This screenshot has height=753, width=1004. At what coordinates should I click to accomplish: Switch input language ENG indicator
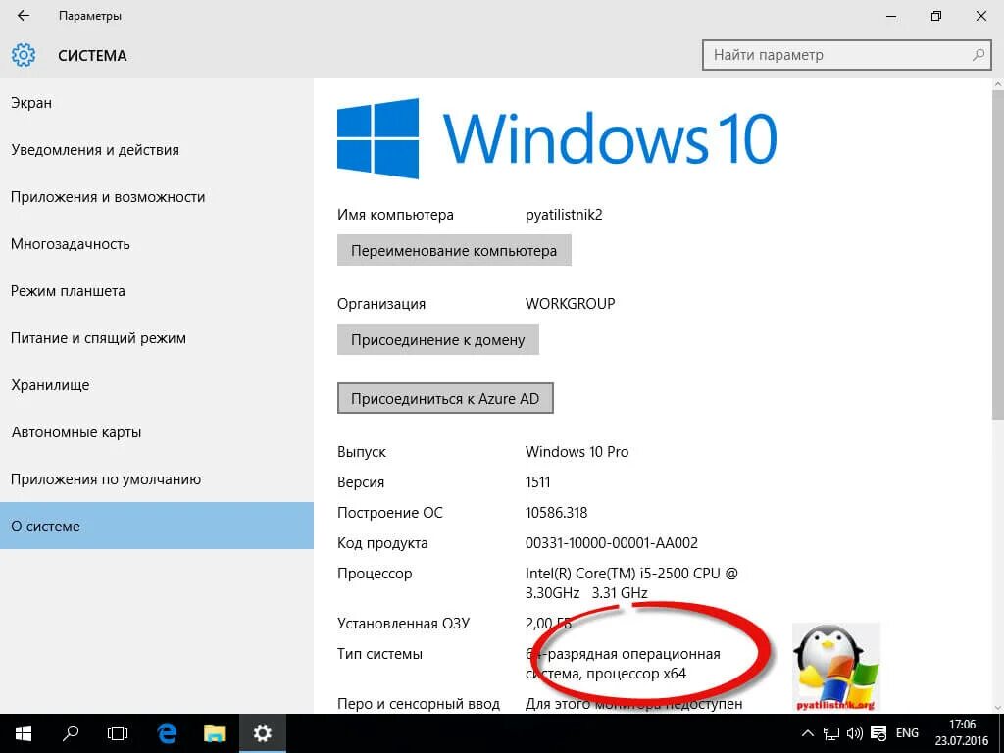pyautogui.click(x=907, y=733)
